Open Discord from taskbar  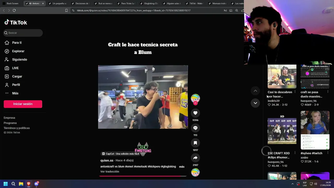click(x=36, y=184)
